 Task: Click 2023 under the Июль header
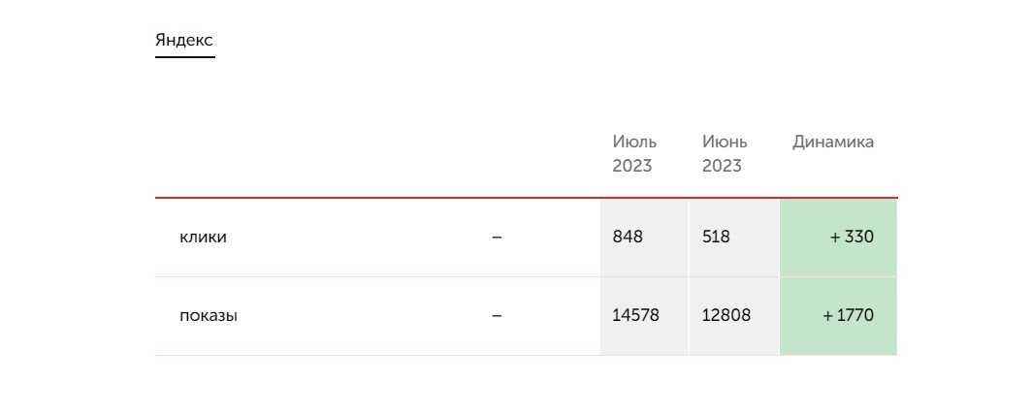tap(631, 166)
